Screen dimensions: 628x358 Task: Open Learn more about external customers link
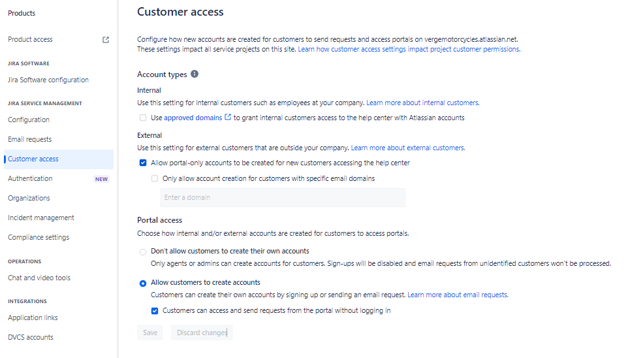click(407, 148)
